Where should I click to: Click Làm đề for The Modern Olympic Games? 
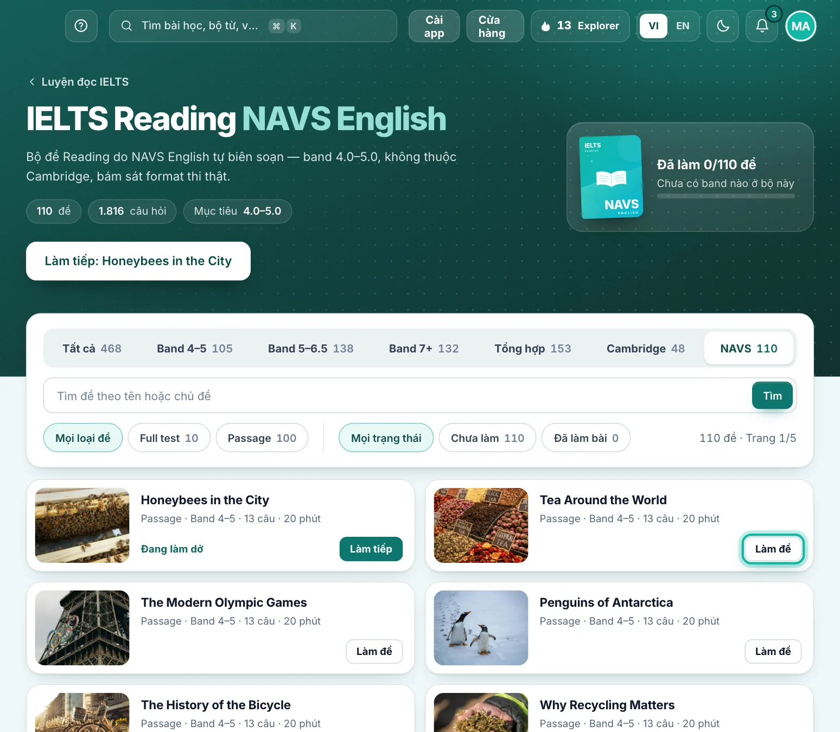pos(374,651)
